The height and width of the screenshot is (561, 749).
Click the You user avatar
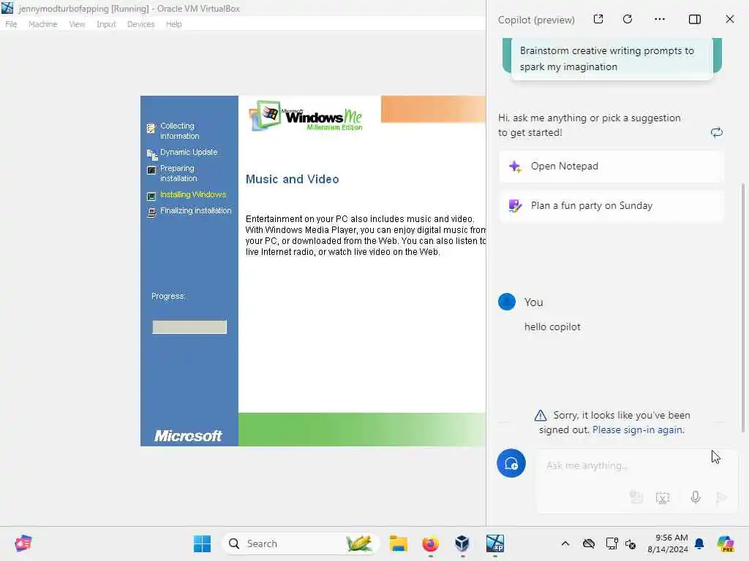(x=507, y=302)
